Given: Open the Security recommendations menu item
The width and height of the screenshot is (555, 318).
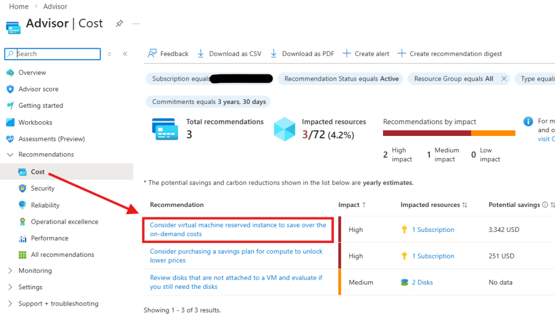Looking at the screenshot, I should [x=42, y=189].
